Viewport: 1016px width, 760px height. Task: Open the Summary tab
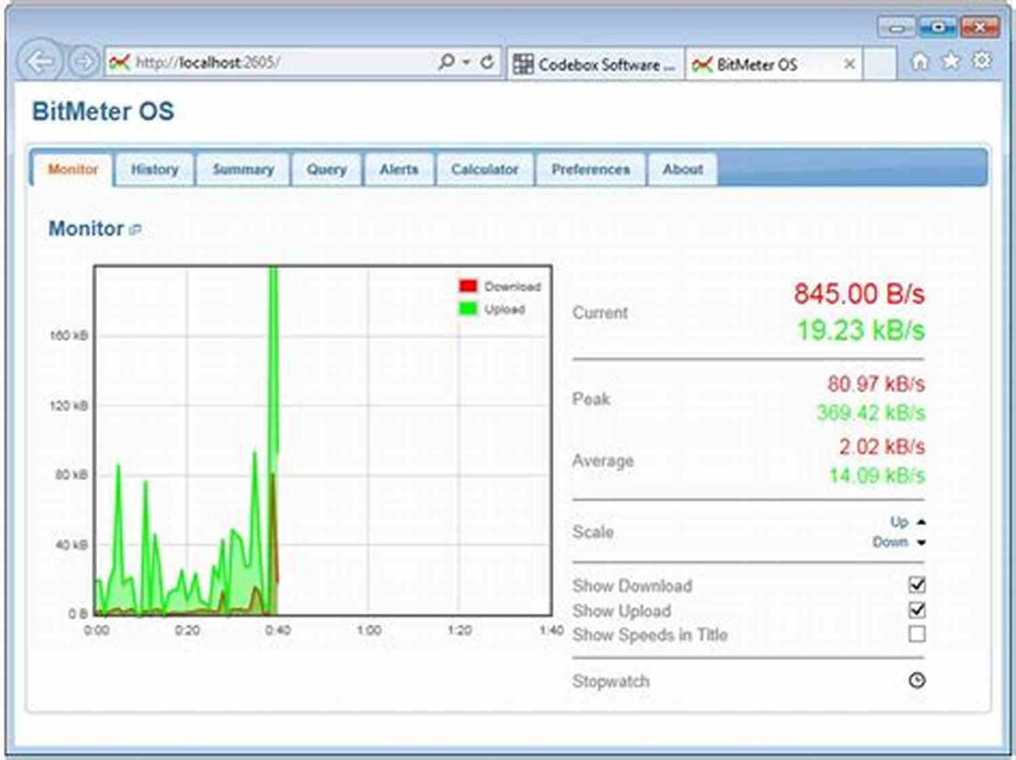point(243,169)
